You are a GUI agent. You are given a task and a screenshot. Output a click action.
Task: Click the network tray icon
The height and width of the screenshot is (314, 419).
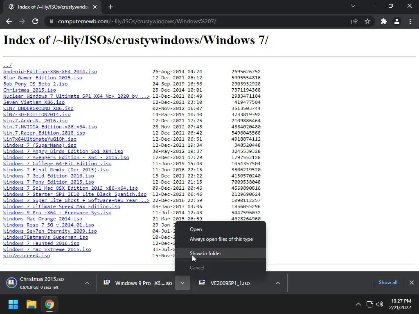[x=370, y=304]
